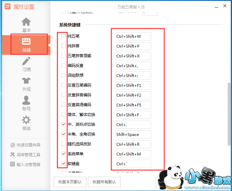
Task: Click the Ctrl+Shift+P shortcut field
Action: click(x=133, y=46)
